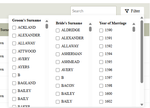Select year 1597 checkbox
This screenshot has height=108, width=150.
[101, 78]
